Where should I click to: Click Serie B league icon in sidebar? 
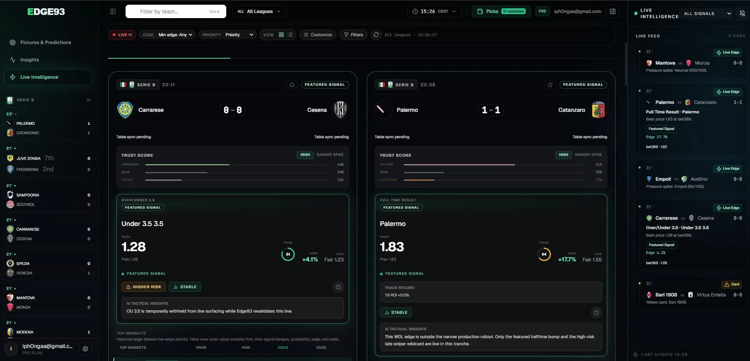[x=10, y=100]
